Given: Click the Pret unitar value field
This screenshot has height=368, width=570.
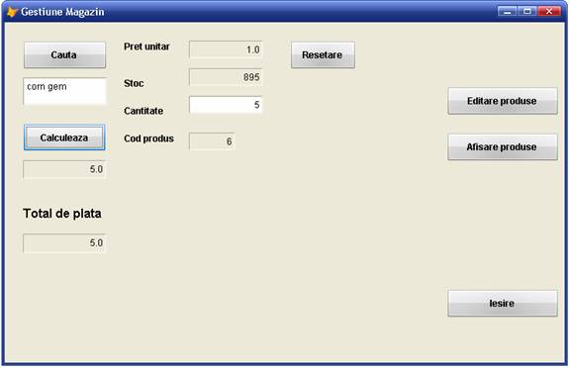Looking at the screenshot, I should click(226, 49).
